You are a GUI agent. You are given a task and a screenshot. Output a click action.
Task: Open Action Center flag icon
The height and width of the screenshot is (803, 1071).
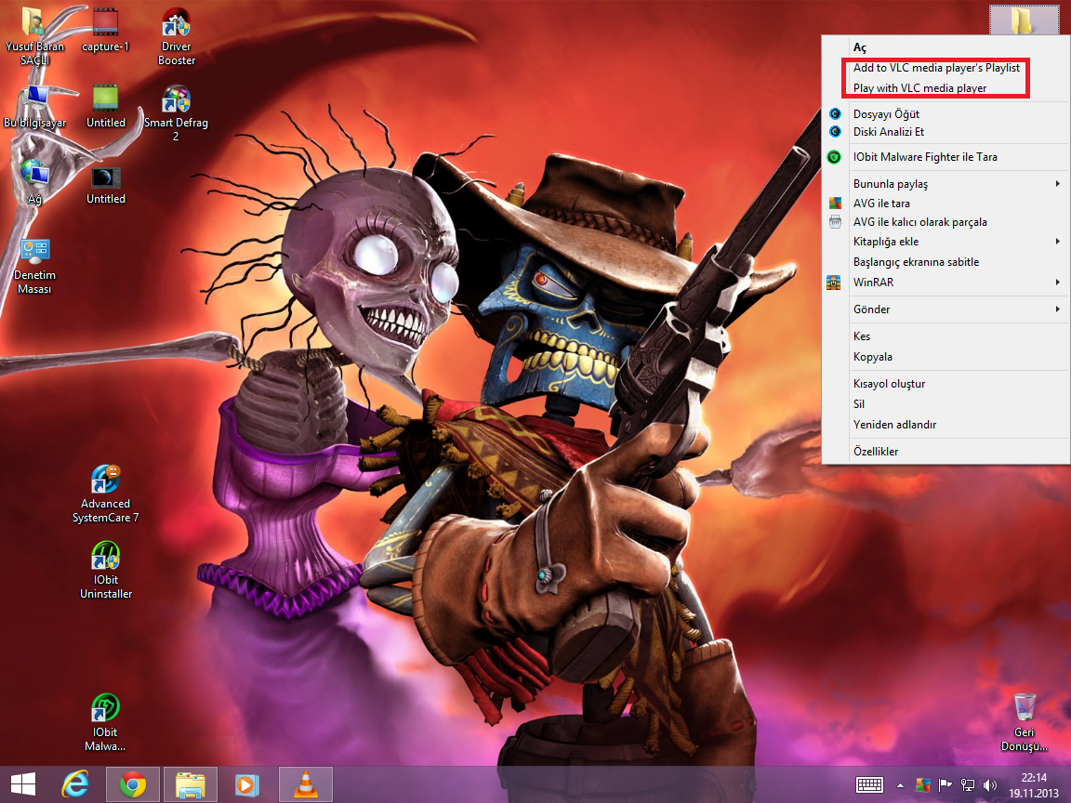945,785
